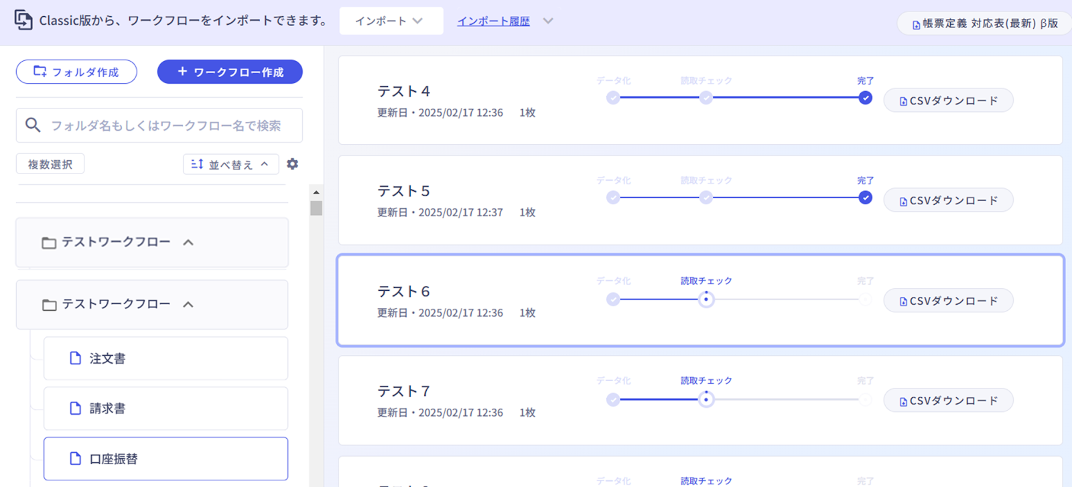The width and height of the screenshot is (1072, 487).
Task: Expand the インポート履歴 chevron
Action: point(548,21)
